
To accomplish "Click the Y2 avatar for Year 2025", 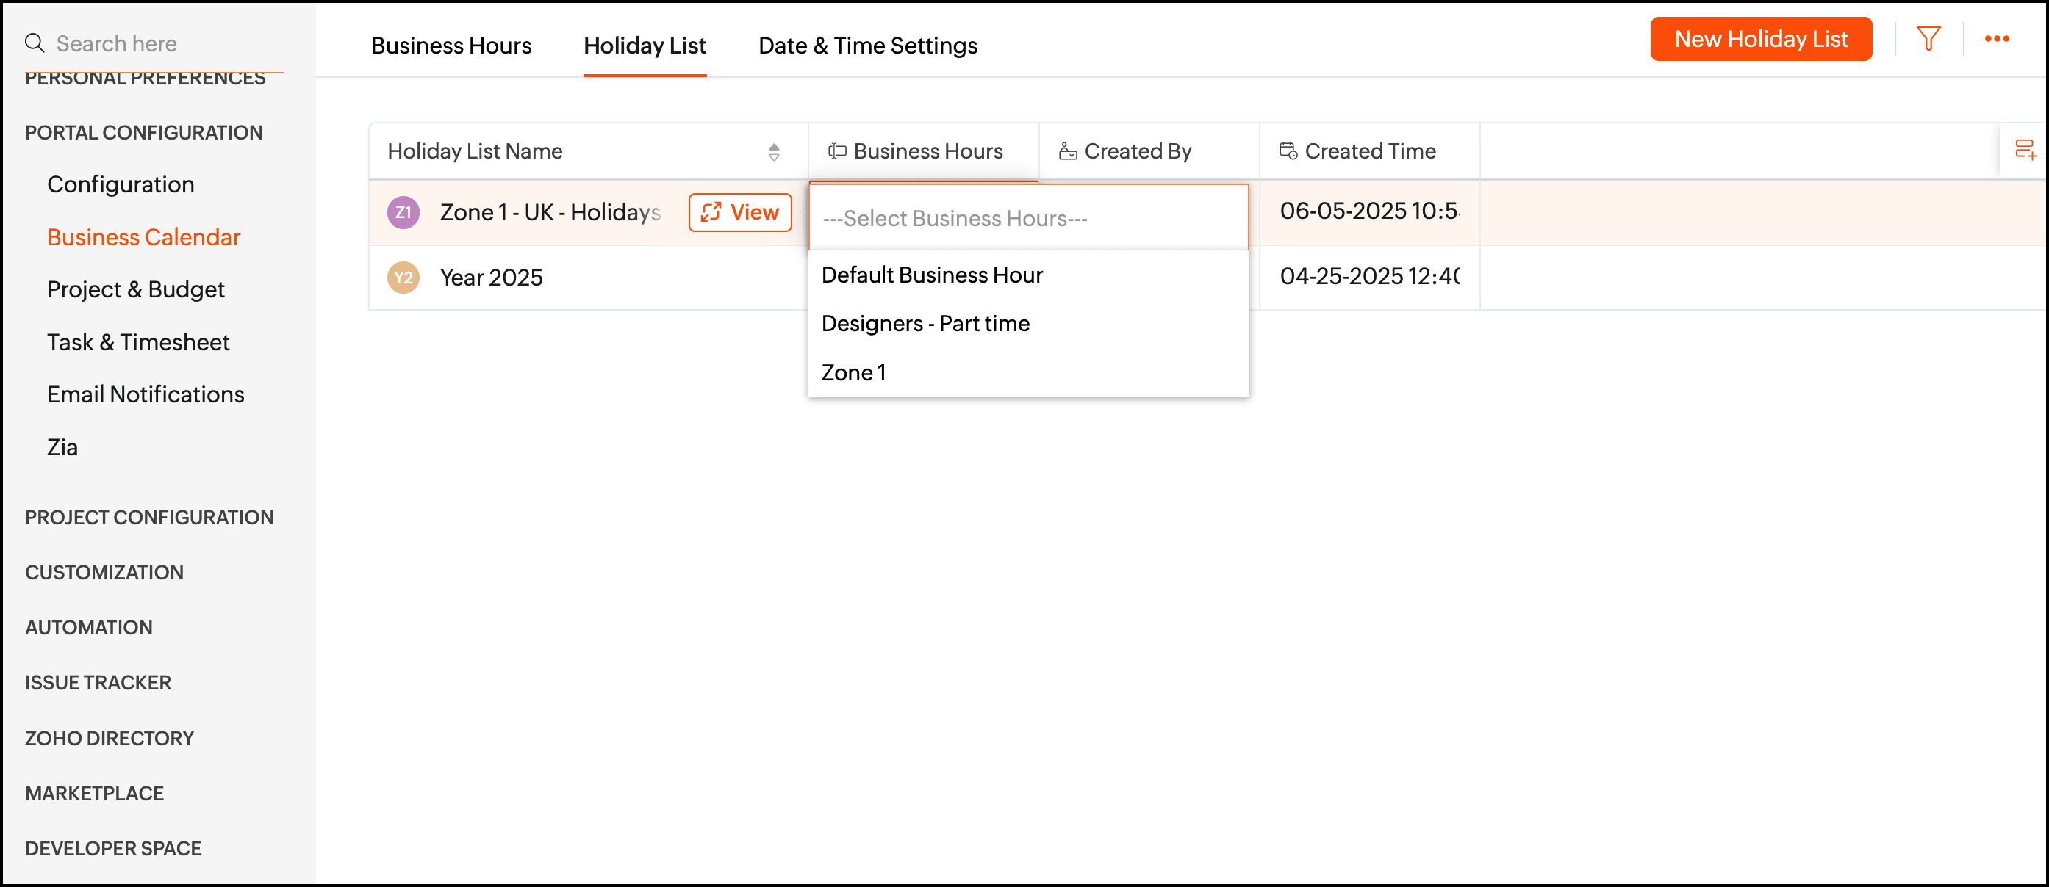I will [x=403, y=278].
